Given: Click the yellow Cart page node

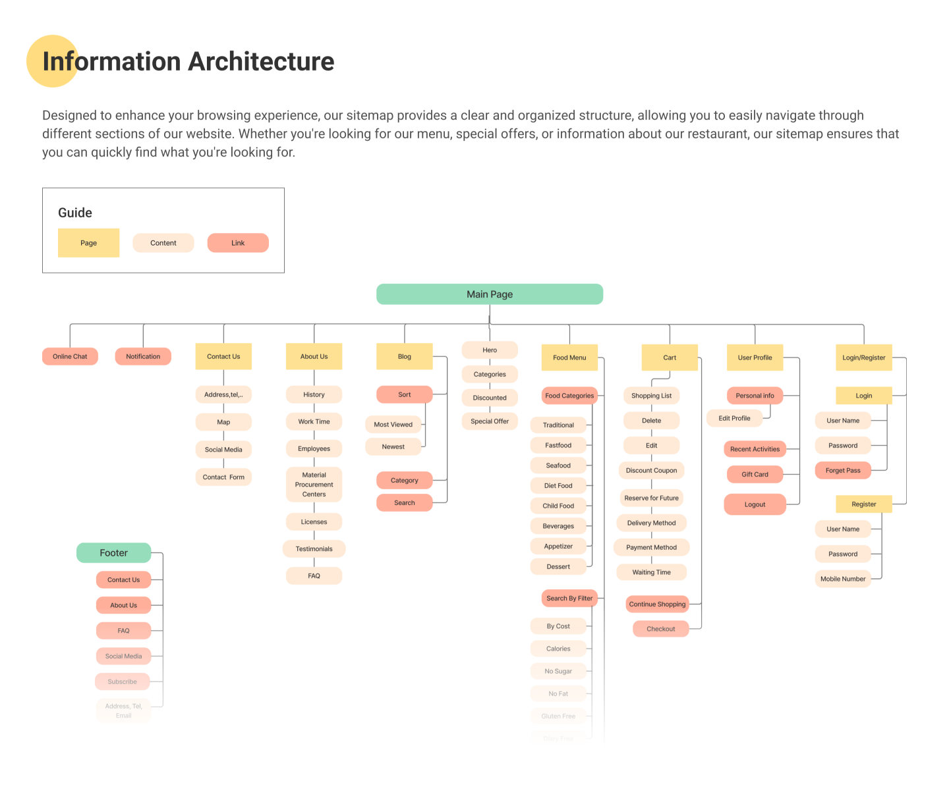Looking at the screenshot, I should [x=670, y=358].
